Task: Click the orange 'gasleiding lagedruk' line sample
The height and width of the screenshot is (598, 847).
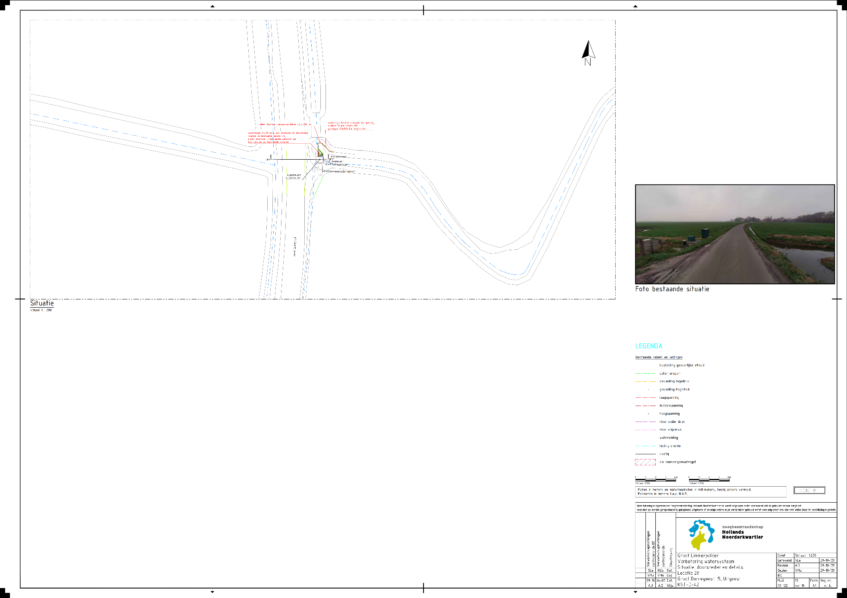Action: pyautogui.click(x=645, y=381)
